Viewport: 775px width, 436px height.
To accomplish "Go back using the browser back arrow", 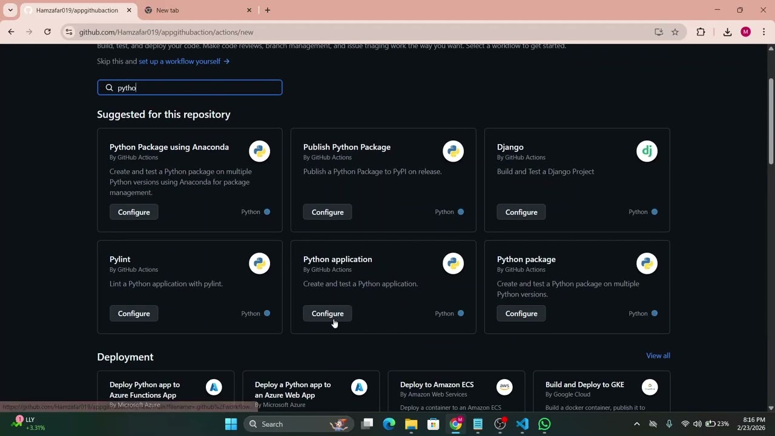I will pyautogui.click(x=11, y=32).
